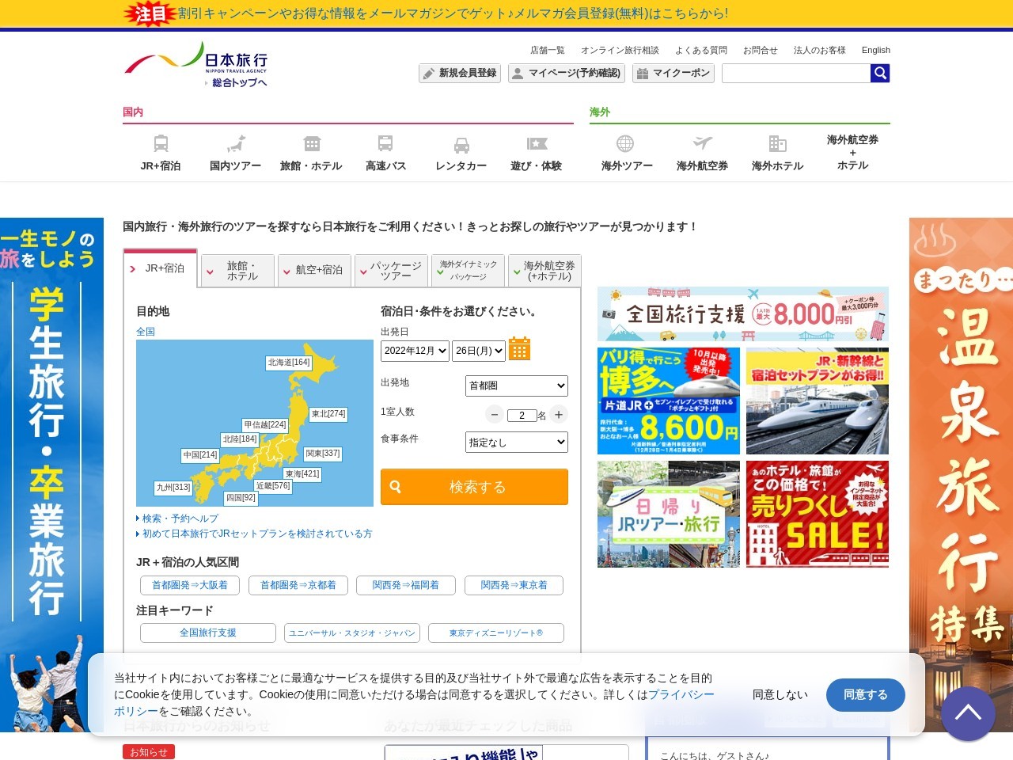The width and height of the screenshot is (1013, 760).
Task: Open the year-month departure dropdown
Action: pos(415,351)
